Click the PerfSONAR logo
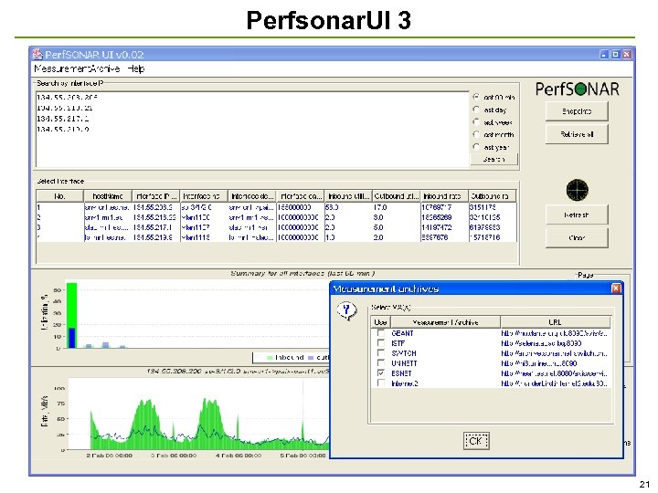Screen dimensions: 658x493 577,89
